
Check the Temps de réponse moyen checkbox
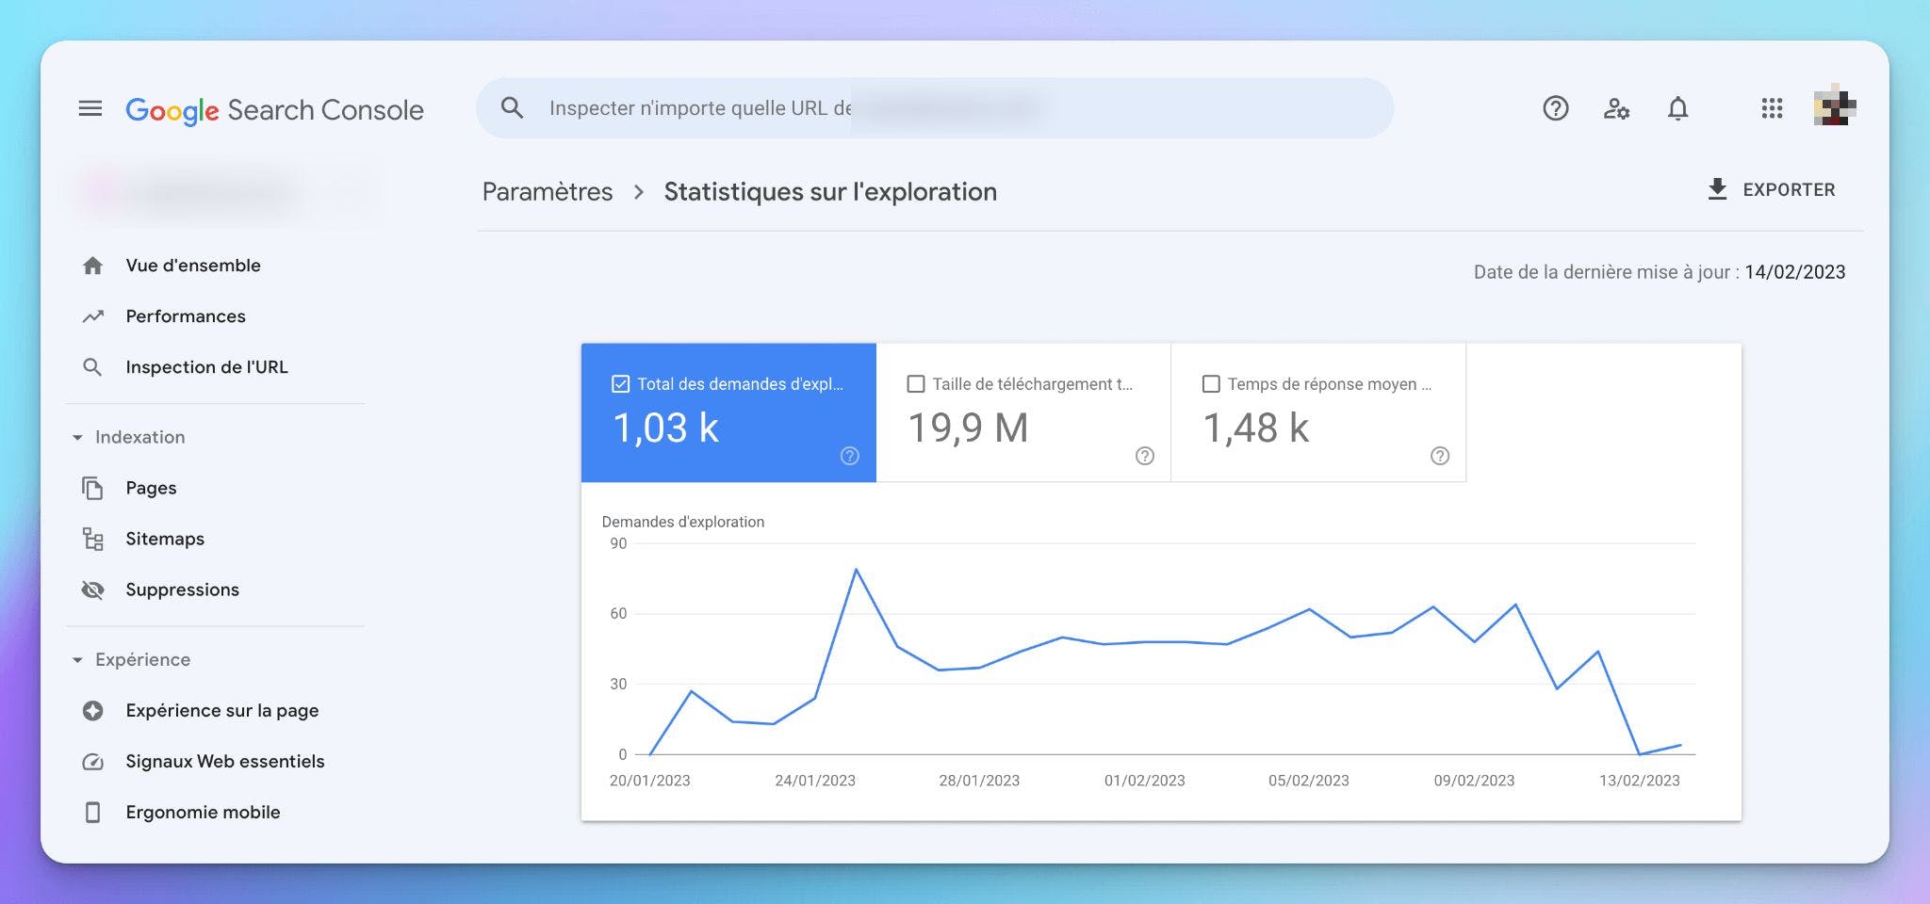[1211, 383]
